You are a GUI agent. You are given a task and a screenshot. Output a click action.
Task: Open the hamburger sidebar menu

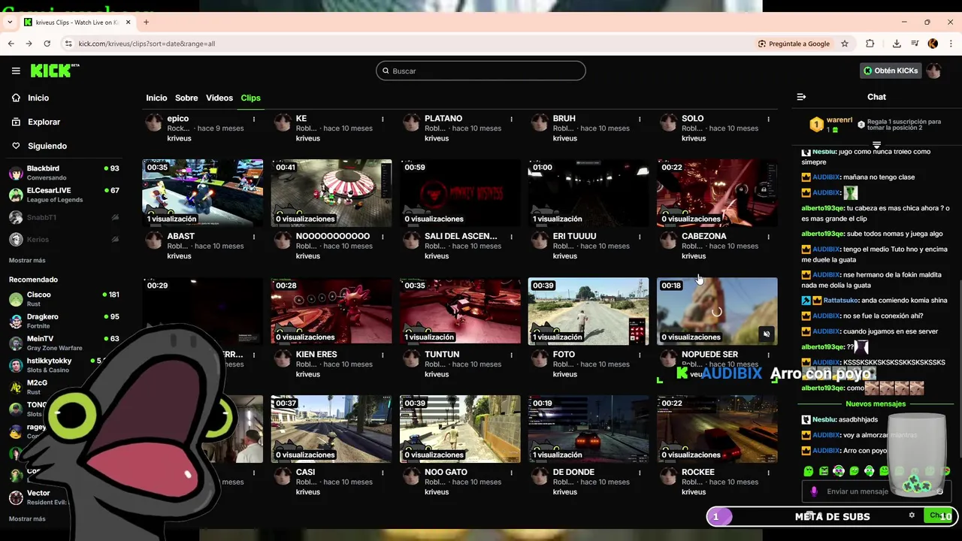pyautogui.click(x=16, y=71)
